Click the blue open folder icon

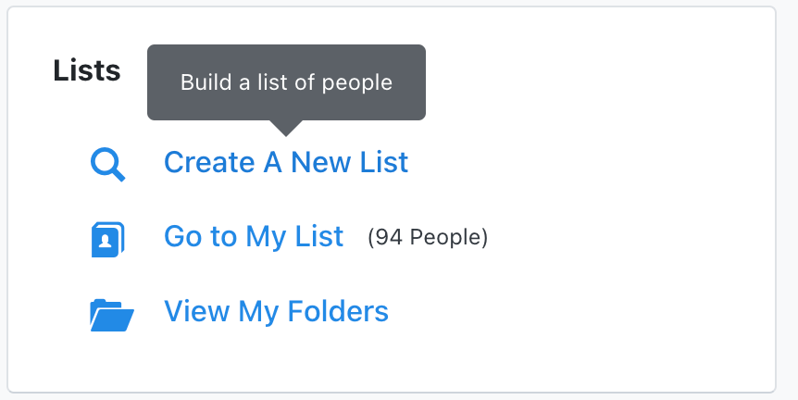click(112, 315)
